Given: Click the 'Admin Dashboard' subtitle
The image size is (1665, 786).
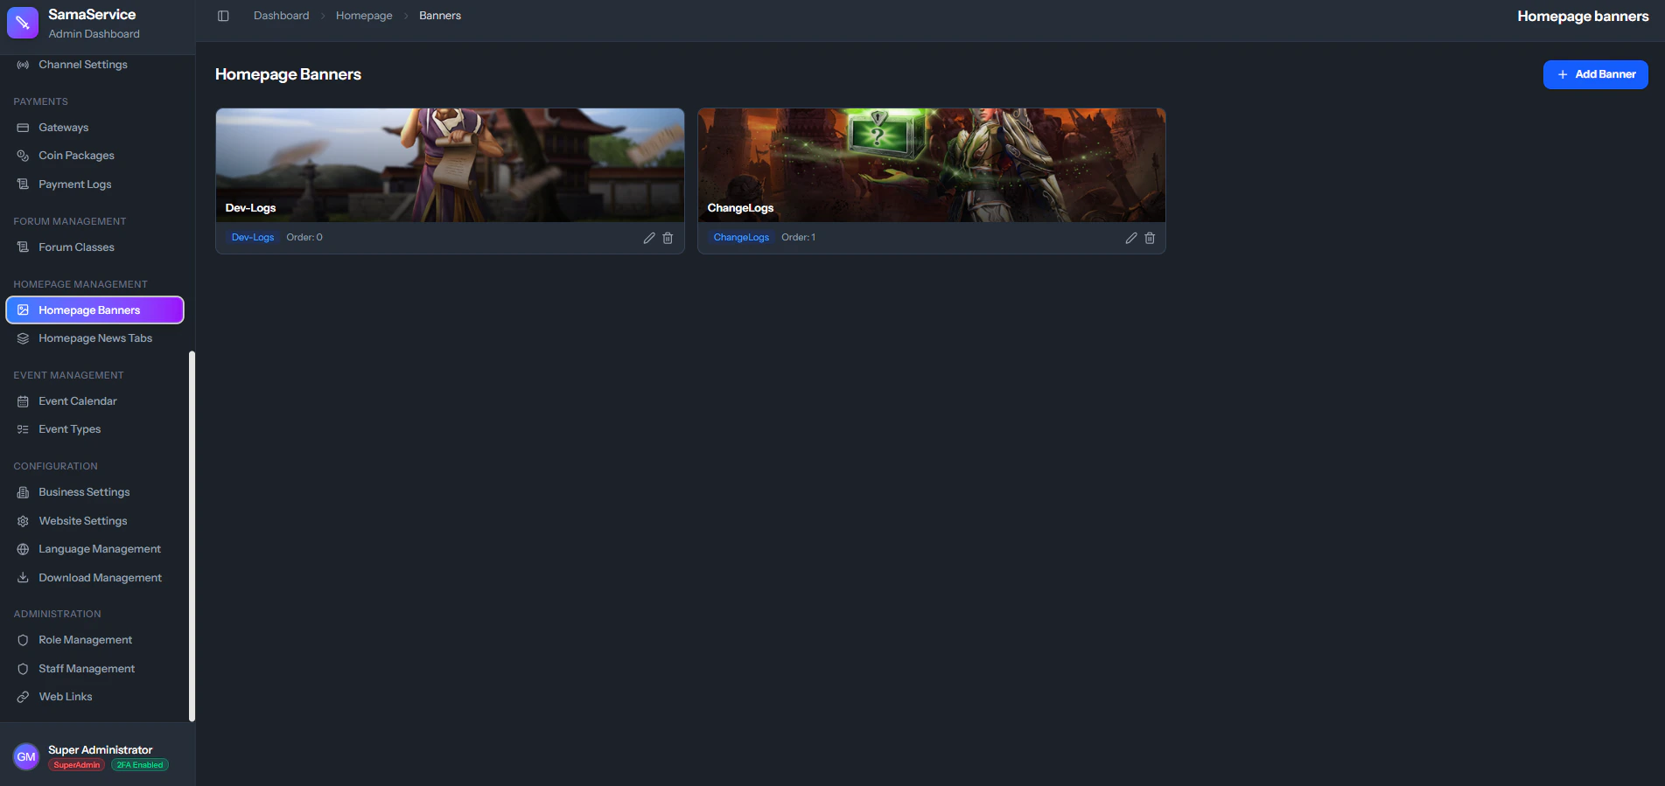Looking at the screenshot, I should (94, 34).
